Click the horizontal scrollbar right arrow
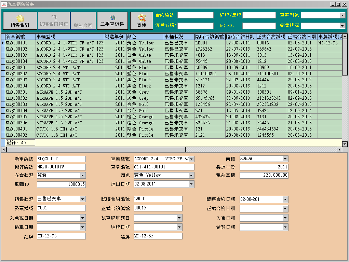 (x=339, y=150)
